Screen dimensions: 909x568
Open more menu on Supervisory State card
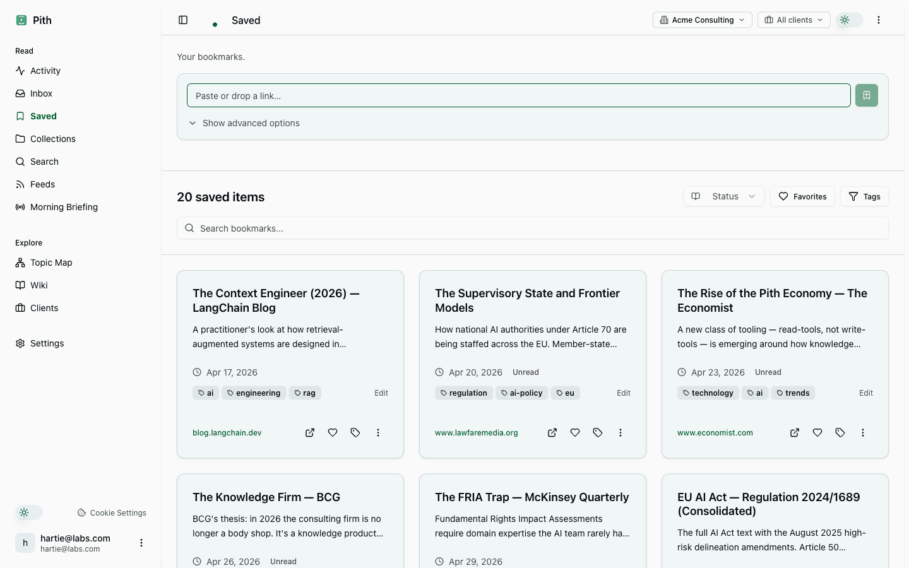click(621, 433)
